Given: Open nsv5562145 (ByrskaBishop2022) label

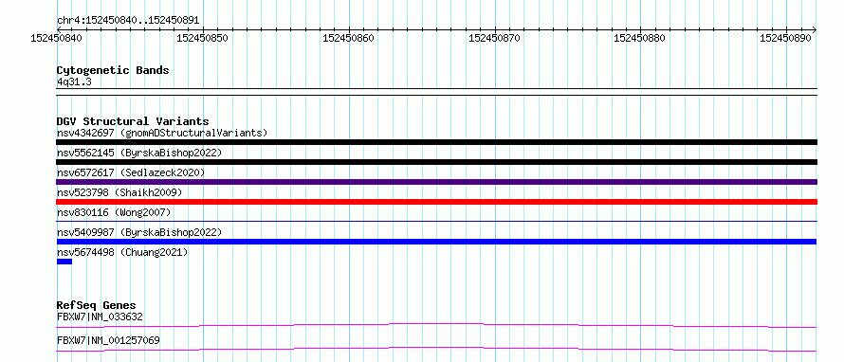Looking at the screenshot, I should 139,153.
